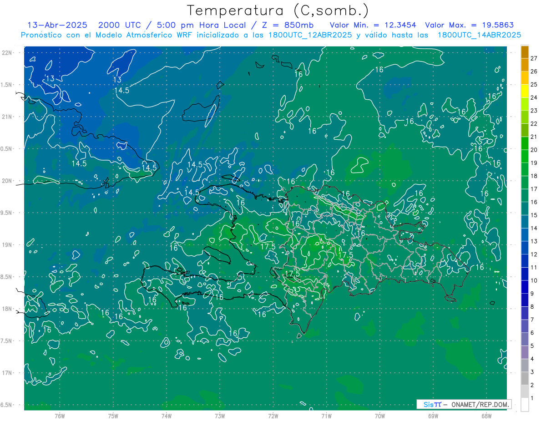Click the 75W longitude axis label
The image size is (546, 422).
pyautogui.click(x=113, y=416)
